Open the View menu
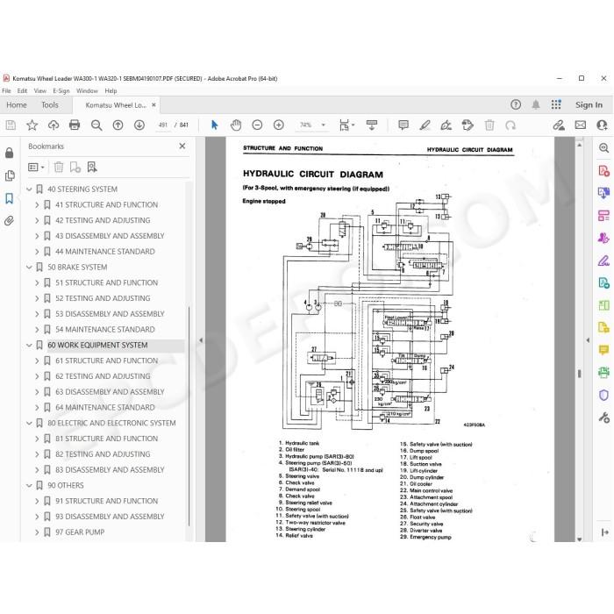The width and height of the screenshot is (614, 614). pyautogui.click(x=40, y=91)
